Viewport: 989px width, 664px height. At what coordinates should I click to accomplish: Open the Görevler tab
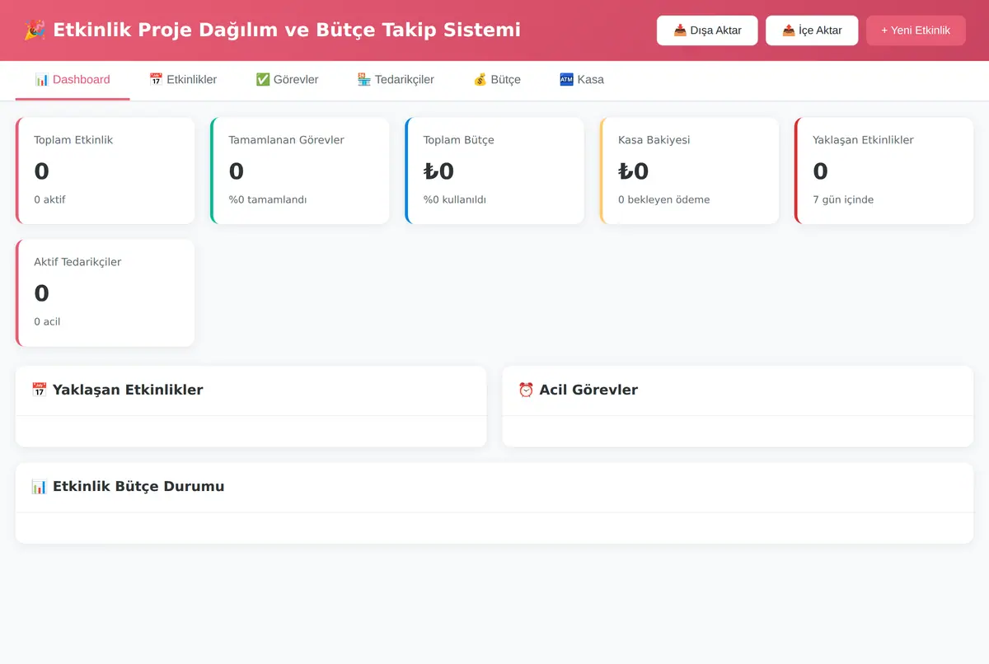287,80
